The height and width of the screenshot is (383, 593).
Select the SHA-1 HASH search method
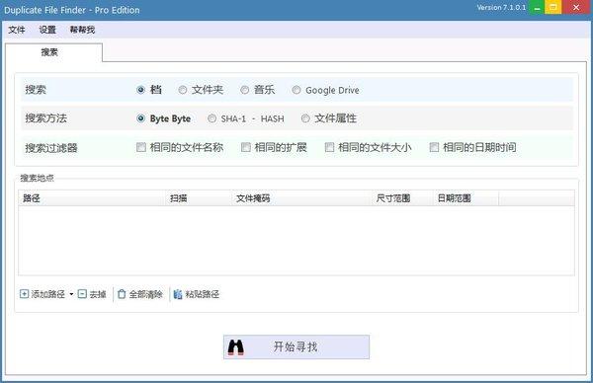click(212, 118)
